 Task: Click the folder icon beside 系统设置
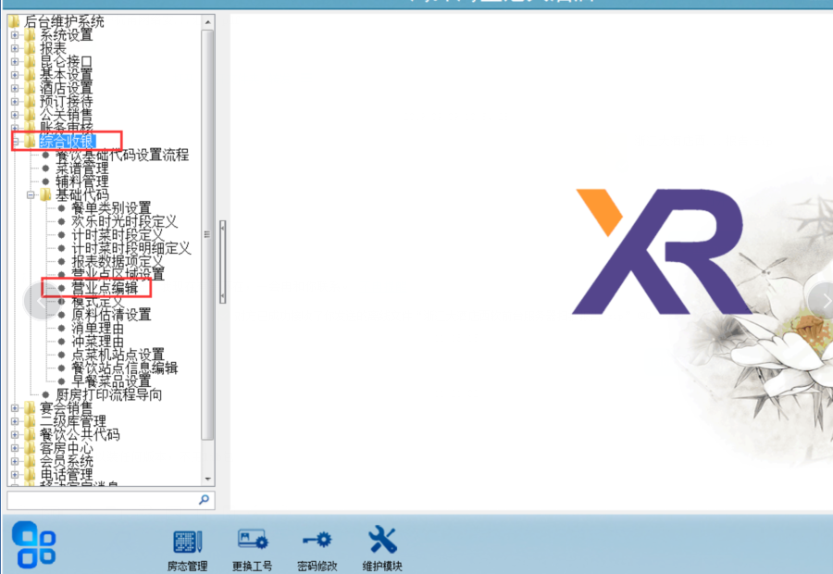pyautogui.click(x=31, y=35)
